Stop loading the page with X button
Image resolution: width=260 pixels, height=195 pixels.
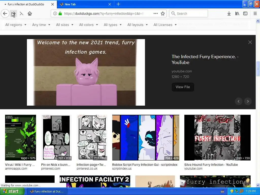tap(21, 14)
